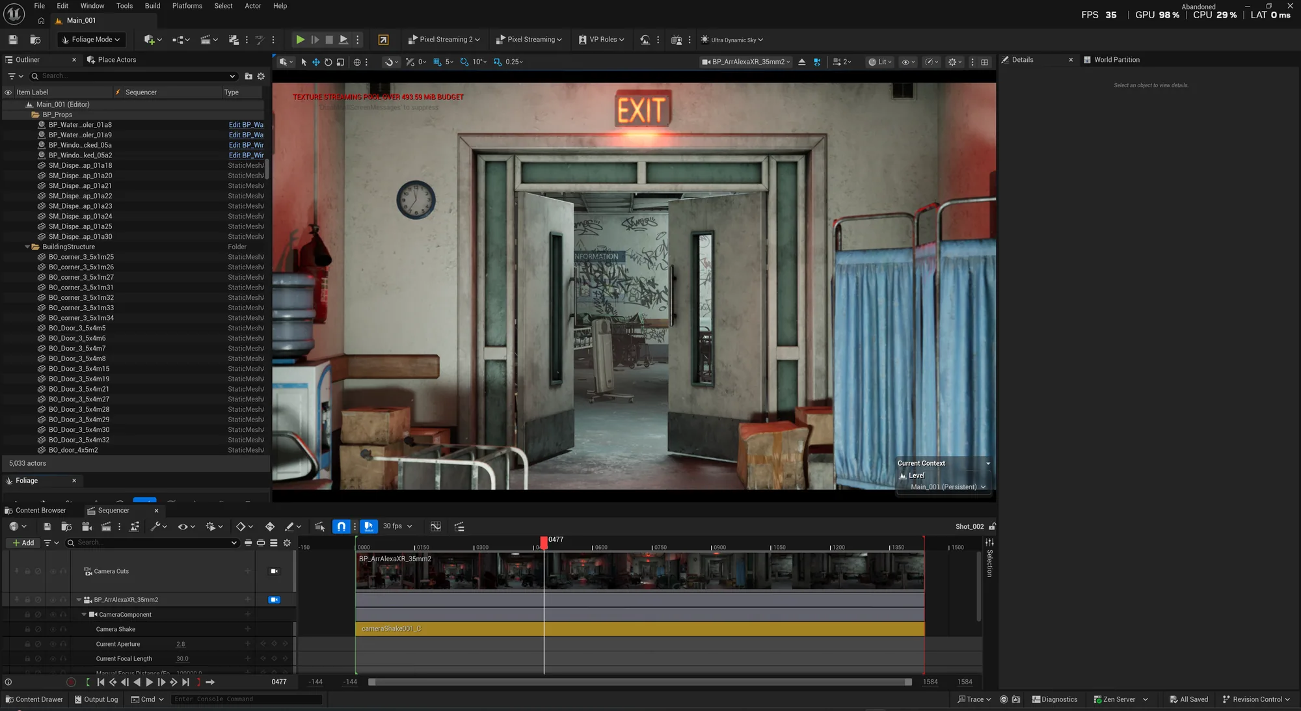Image resolution: width=1301 pixels, height=711 pixels.
Task: Click the Add track button in Sequencer
Action: [23, 543]
